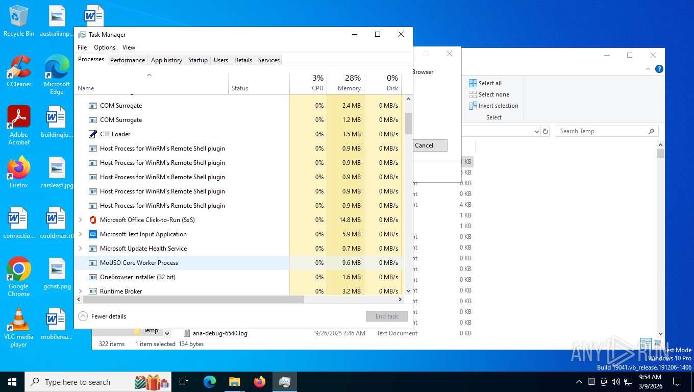Open Explorer help question mark icon
This screenshot has height=392, width=694.
point(659,69)
